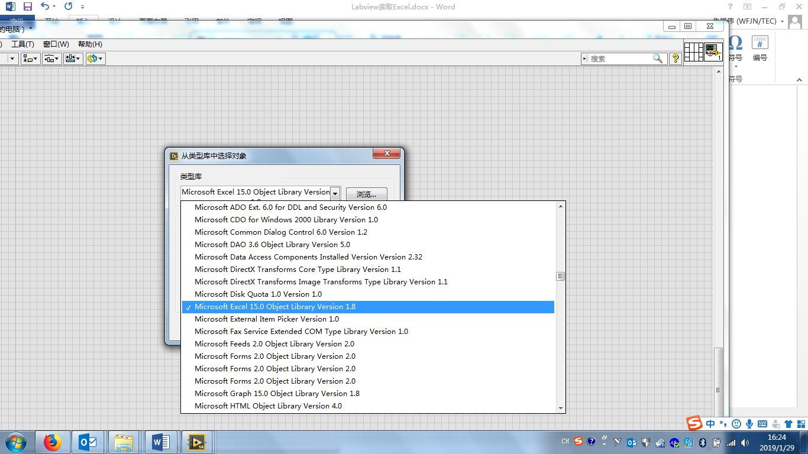This screenshot has height=454, width=808.
Task: Open the type library combo box dropdown
Action: (335, 192)
